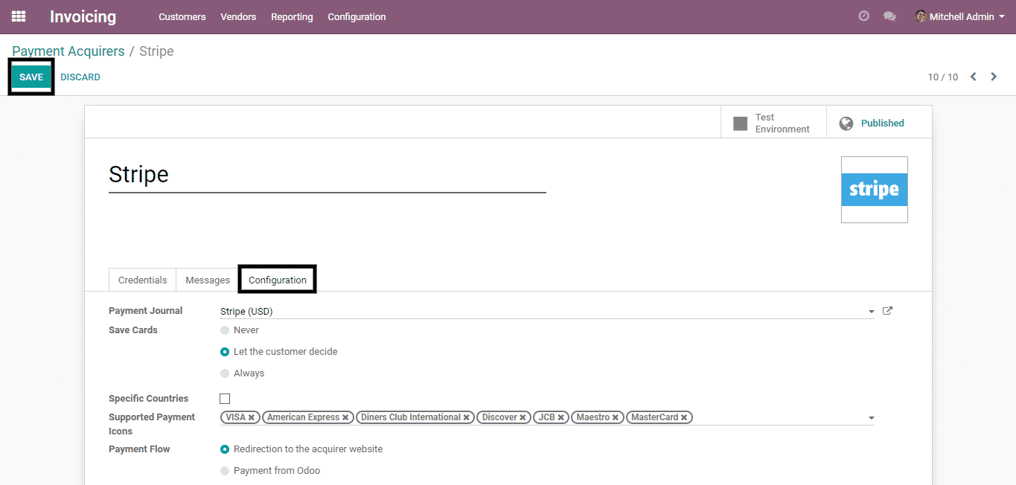Select the Never save cards option
The image size is (1016, 485).
[225, 330]
